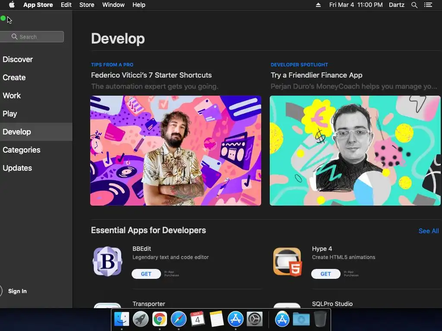Open the BBEdit app title
Viewport: 442px width, 331px height.
[x=142, y=249]
